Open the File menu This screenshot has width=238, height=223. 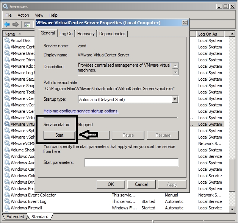click(8, 15)
